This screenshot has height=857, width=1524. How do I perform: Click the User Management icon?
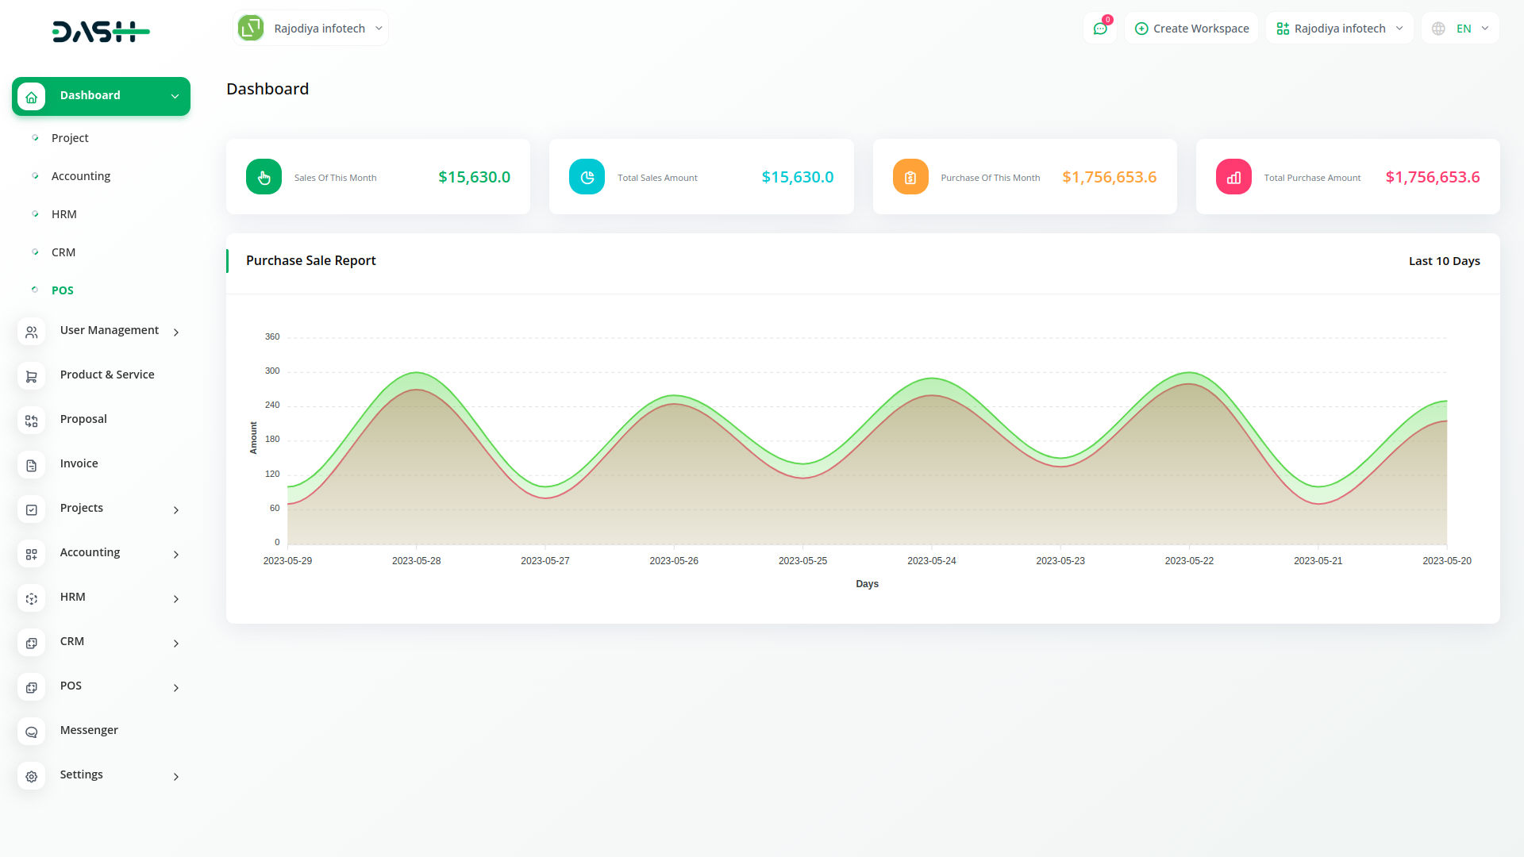click(x=31, y=332)
